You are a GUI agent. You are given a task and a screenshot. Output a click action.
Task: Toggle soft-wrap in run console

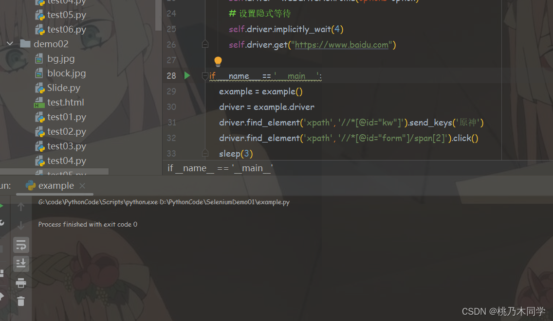(21, 245)
